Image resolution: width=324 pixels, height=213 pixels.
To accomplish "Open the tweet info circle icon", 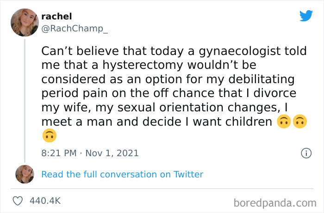I will point(306,153).
